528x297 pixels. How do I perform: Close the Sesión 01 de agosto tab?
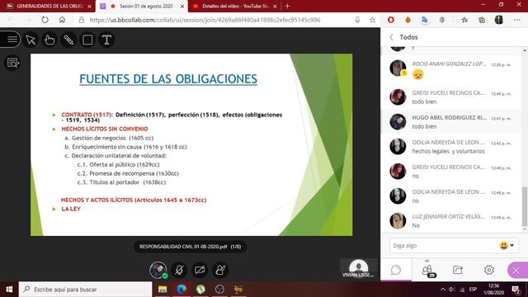(182, 6)
